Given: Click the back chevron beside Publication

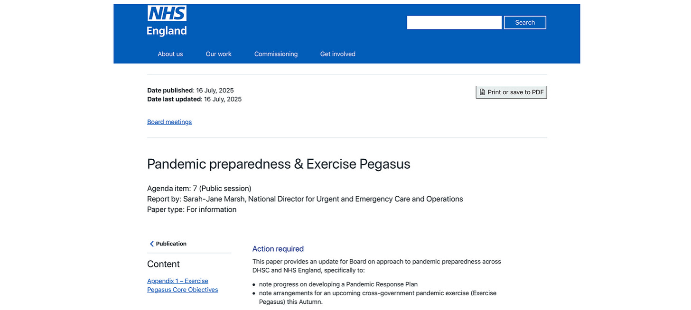Looking at the screenshot, I should tap(152, 244).
